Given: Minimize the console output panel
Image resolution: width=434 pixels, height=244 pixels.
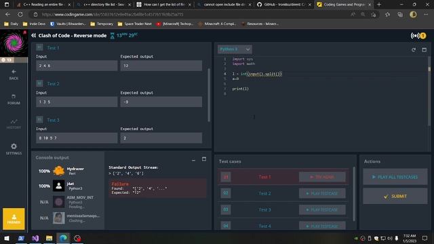Looking at the screenshot, I should tap(193, 160).
